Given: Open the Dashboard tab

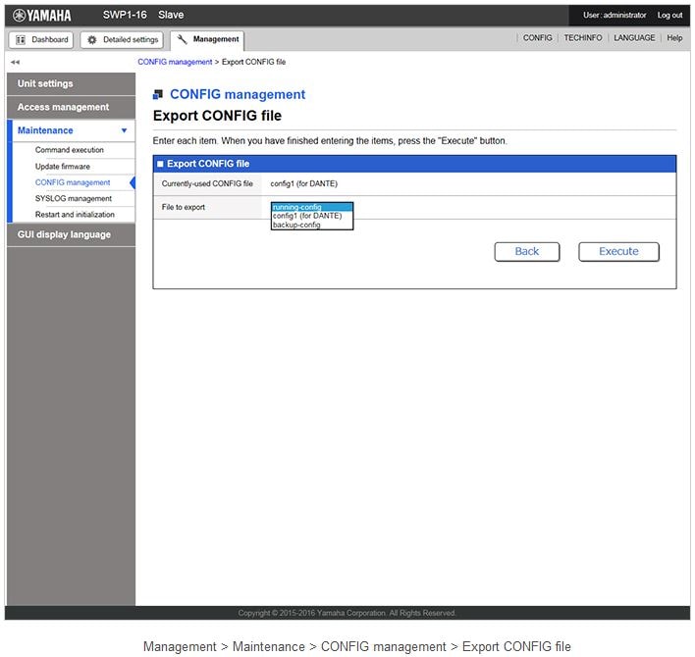Looking at the screenshot, I should (x=41, y=39).
